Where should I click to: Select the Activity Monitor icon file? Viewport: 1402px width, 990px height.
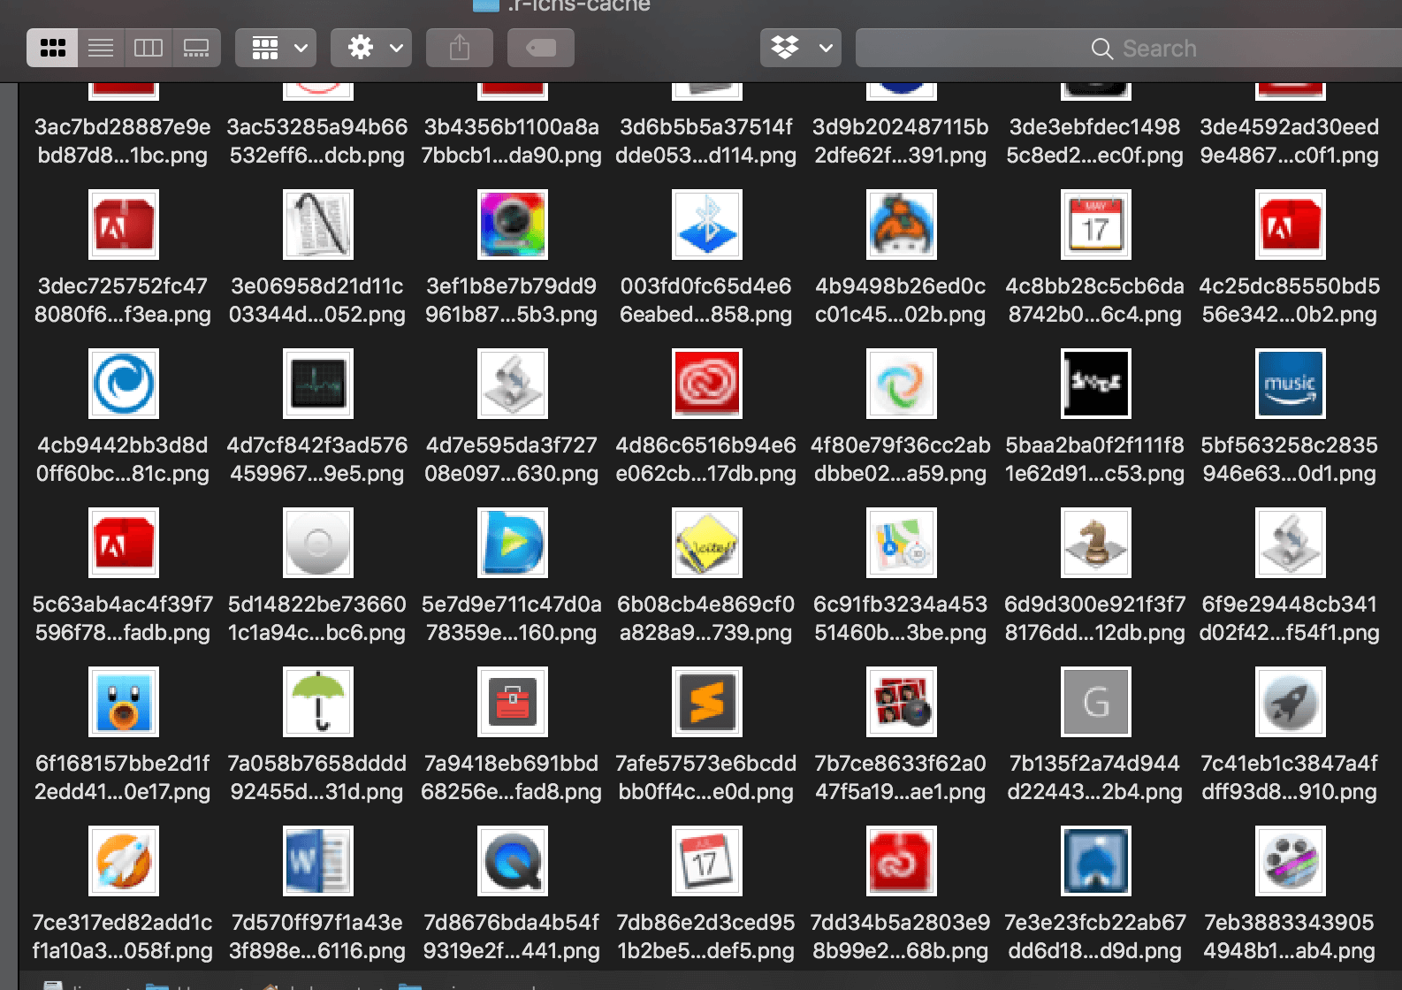(x=317, y=384)
